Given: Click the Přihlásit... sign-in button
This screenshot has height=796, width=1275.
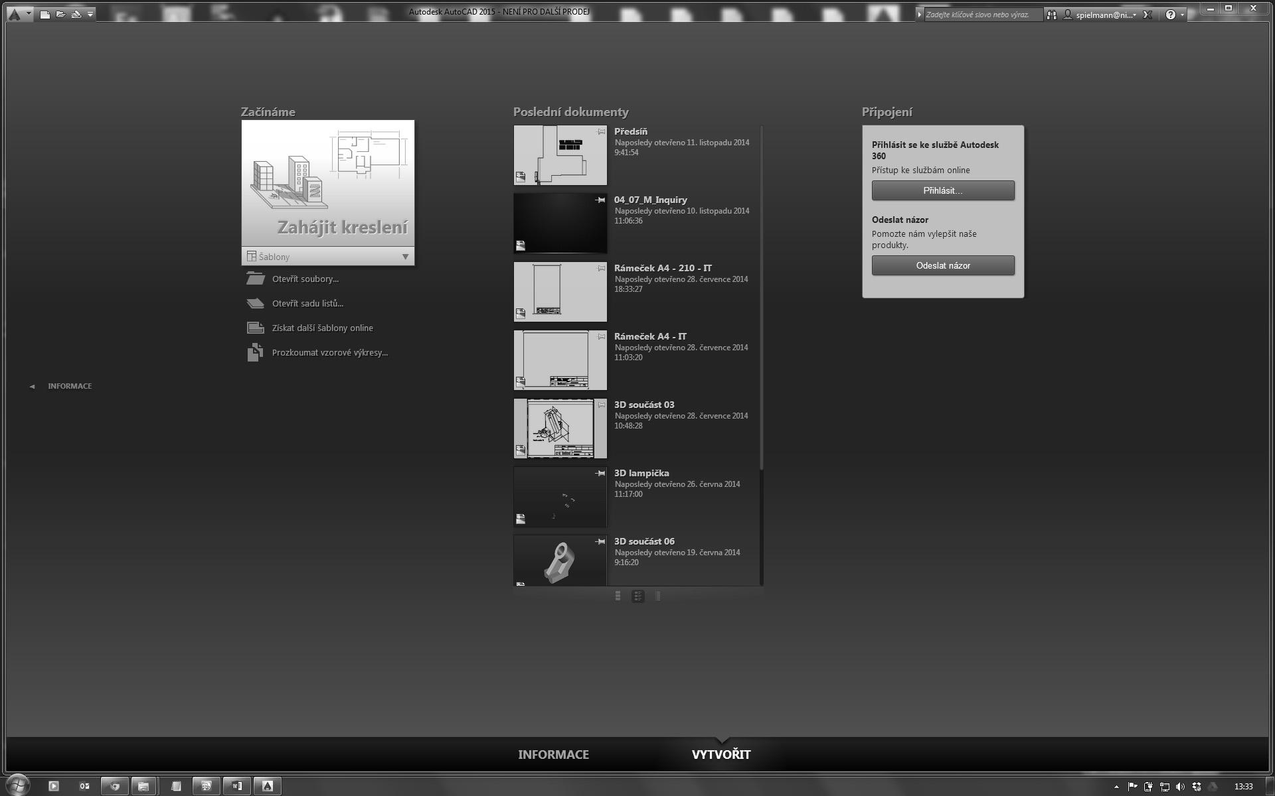Looking at the screenshot, I should coord(942,190).
